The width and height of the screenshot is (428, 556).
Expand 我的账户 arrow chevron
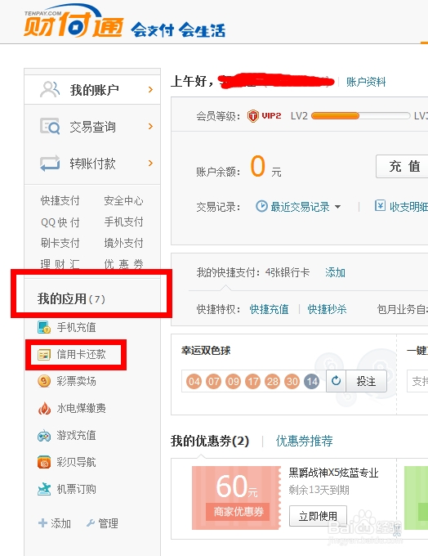coord(150,89)
